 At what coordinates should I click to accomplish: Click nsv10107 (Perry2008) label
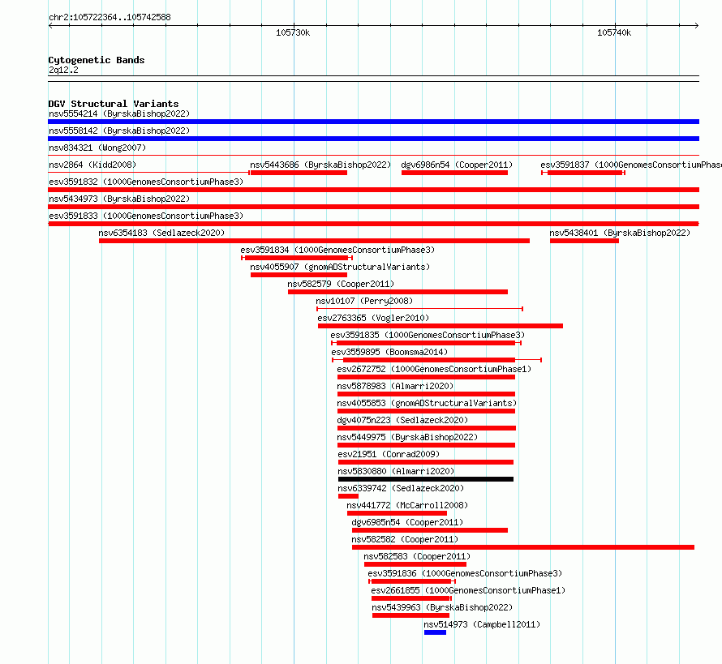pyautogui.click(x=364, y=301)
